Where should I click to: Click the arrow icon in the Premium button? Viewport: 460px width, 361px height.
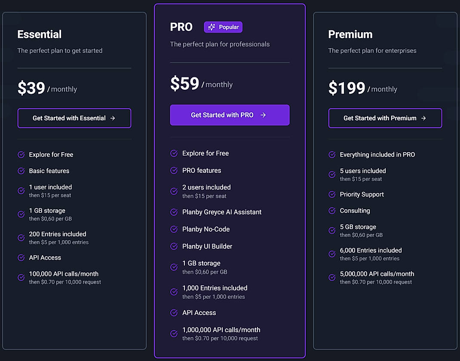(423, 118)
